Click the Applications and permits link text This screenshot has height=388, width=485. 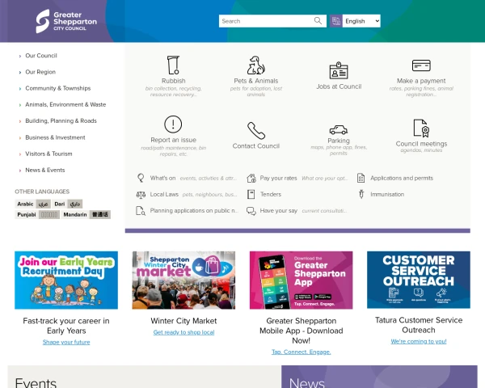(402, 178)
